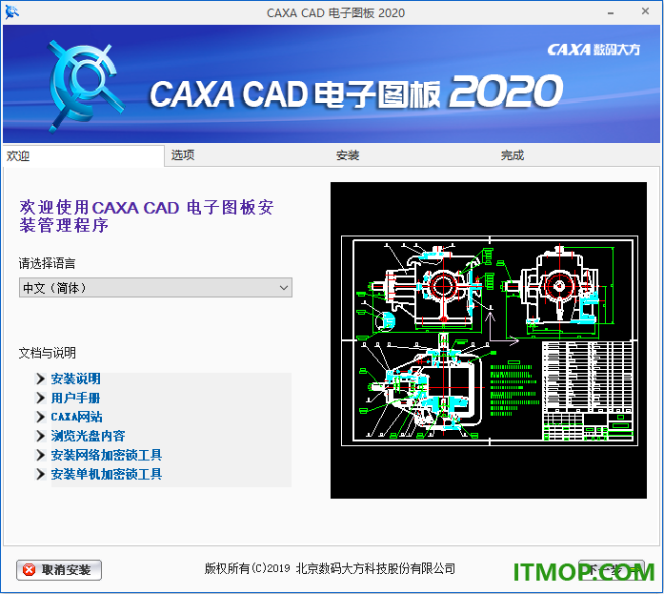This screenshot has height=594, width=664.
Task: Launch the 安装网络加密锁工具 link
Action: pos(107,455)
